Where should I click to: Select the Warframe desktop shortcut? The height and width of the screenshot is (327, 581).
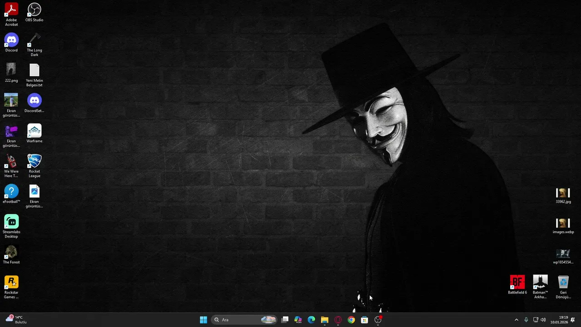click(34, 134)
